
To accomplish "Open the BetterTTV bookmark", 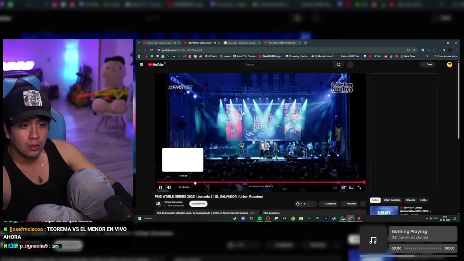I will click(x=245, y=56).
